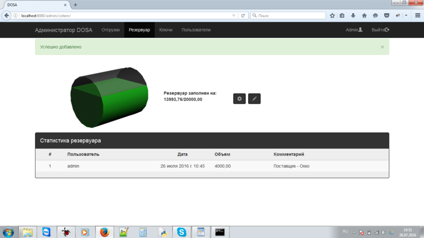This screenshot has width=424, height=238.
Task: Switch to the 'Ключи' navigation tab
Action: pos(166,30)
